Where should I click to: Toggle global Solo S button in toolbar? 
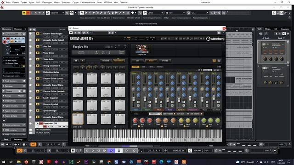pos(28,13)
